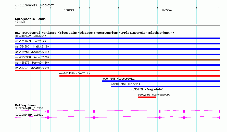Click the red nsv1004890 loss bar

(140, 76)
